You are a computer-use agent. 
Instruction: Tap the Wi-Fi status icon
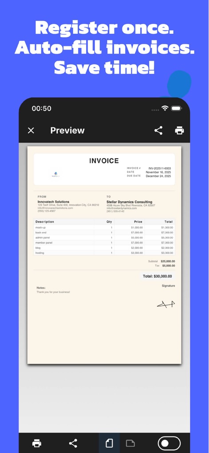165,108
